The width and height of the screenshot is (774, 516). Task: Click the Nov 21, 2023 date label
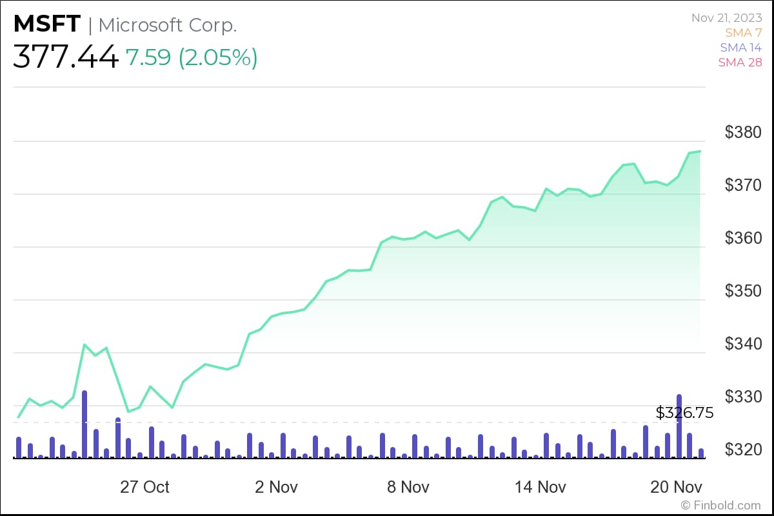click(727, 18)
